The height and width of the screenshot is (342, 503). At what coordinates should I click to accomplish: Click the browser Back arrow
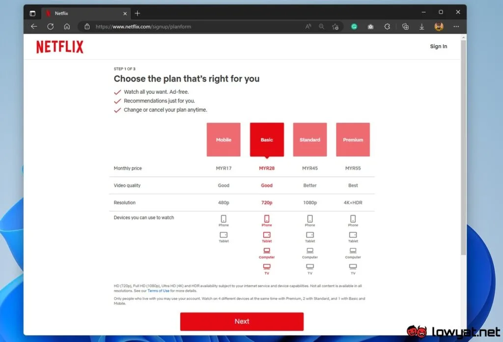click(34, 26)
